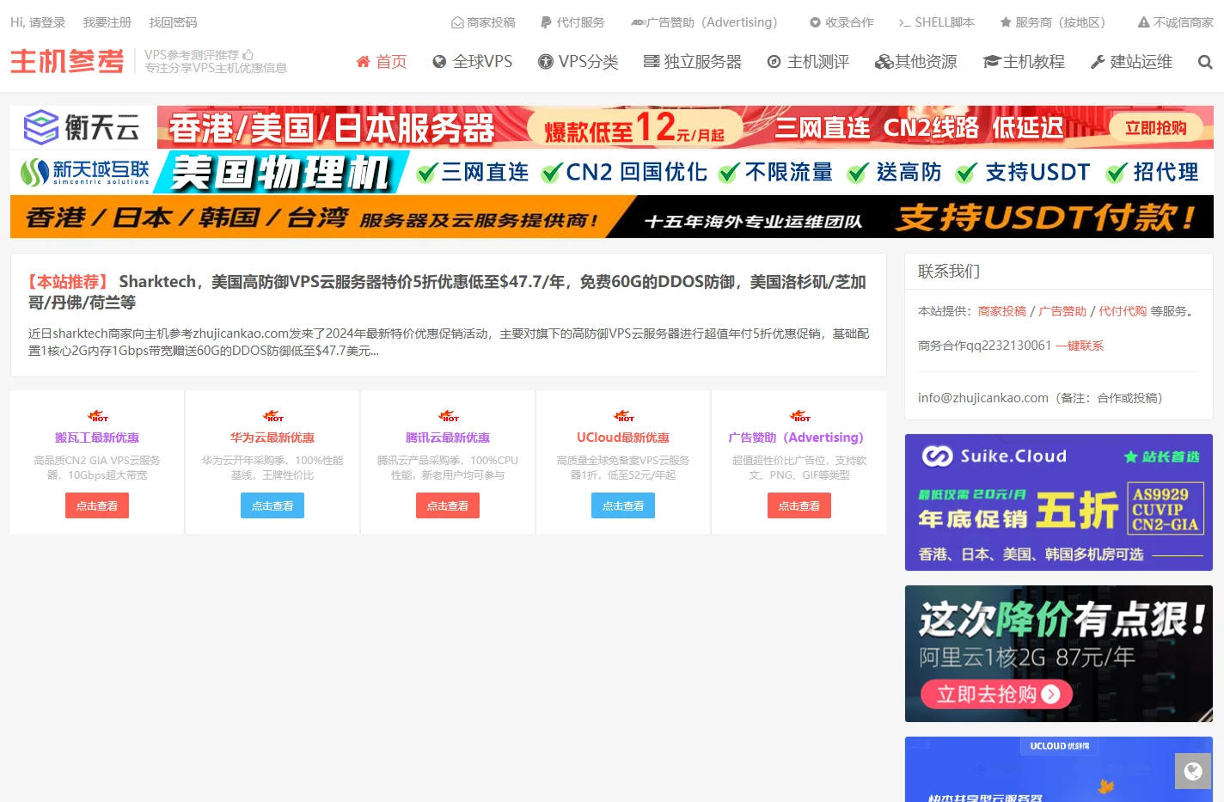This screenshot has width=1224, height=802.
Task: Click the globe icon beside 全球VPS
Action: (x=439, y=62)
